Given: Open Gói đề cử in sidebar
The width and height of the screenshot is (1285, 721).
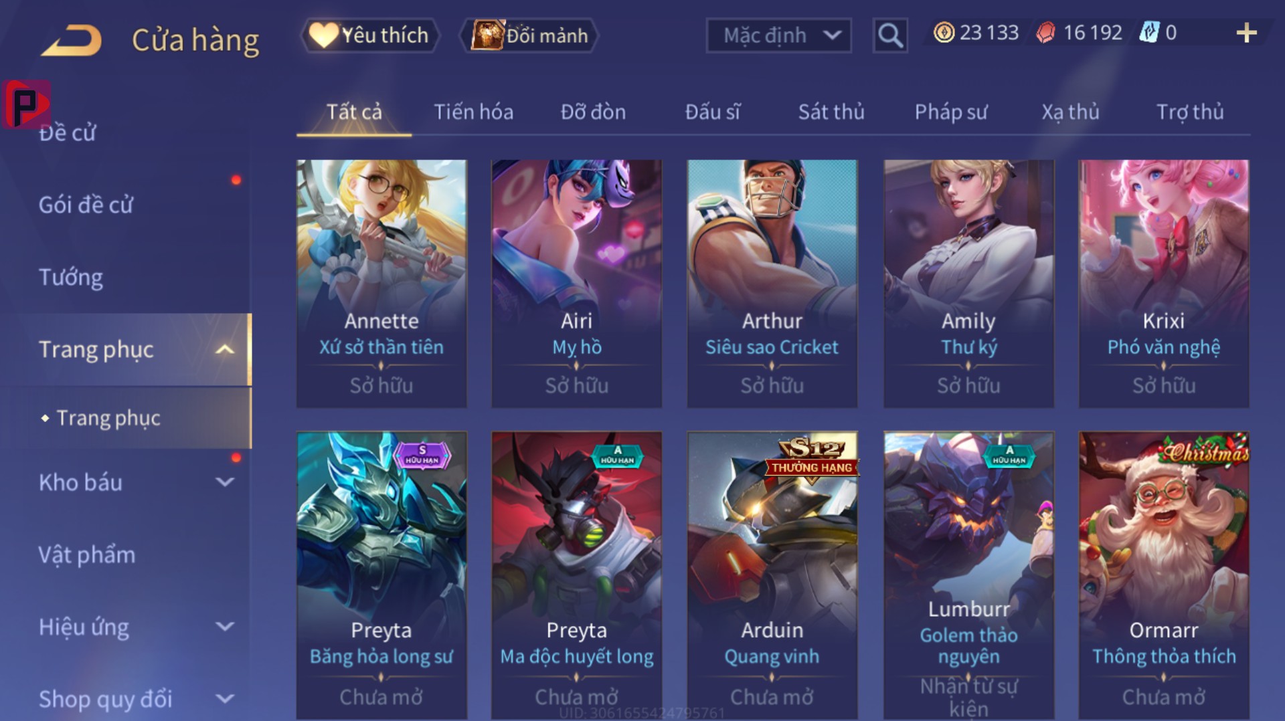Looking at the screenshot, I should [86, 205].
